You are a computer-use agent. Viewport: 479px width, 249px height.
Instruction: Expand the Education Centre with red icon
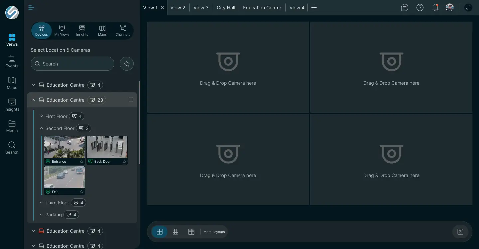tap(33, 231)
